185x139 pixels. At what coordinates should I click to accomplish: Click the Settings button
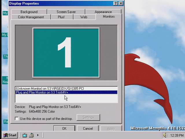tap(88, 117)
